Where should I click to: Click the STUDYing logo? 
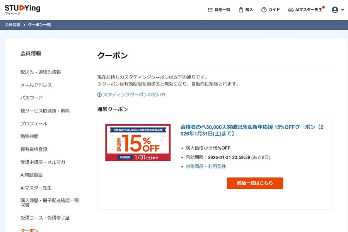(x=22, y=9)
